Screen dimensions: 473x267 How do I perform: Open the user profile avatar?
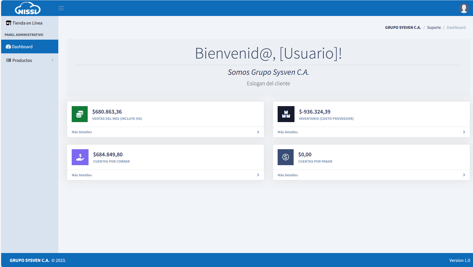(464, 8)
